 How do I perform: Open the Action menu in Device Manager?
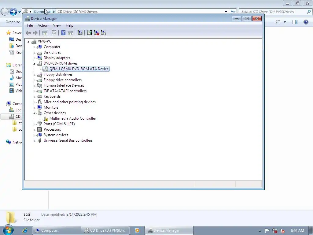43,25
